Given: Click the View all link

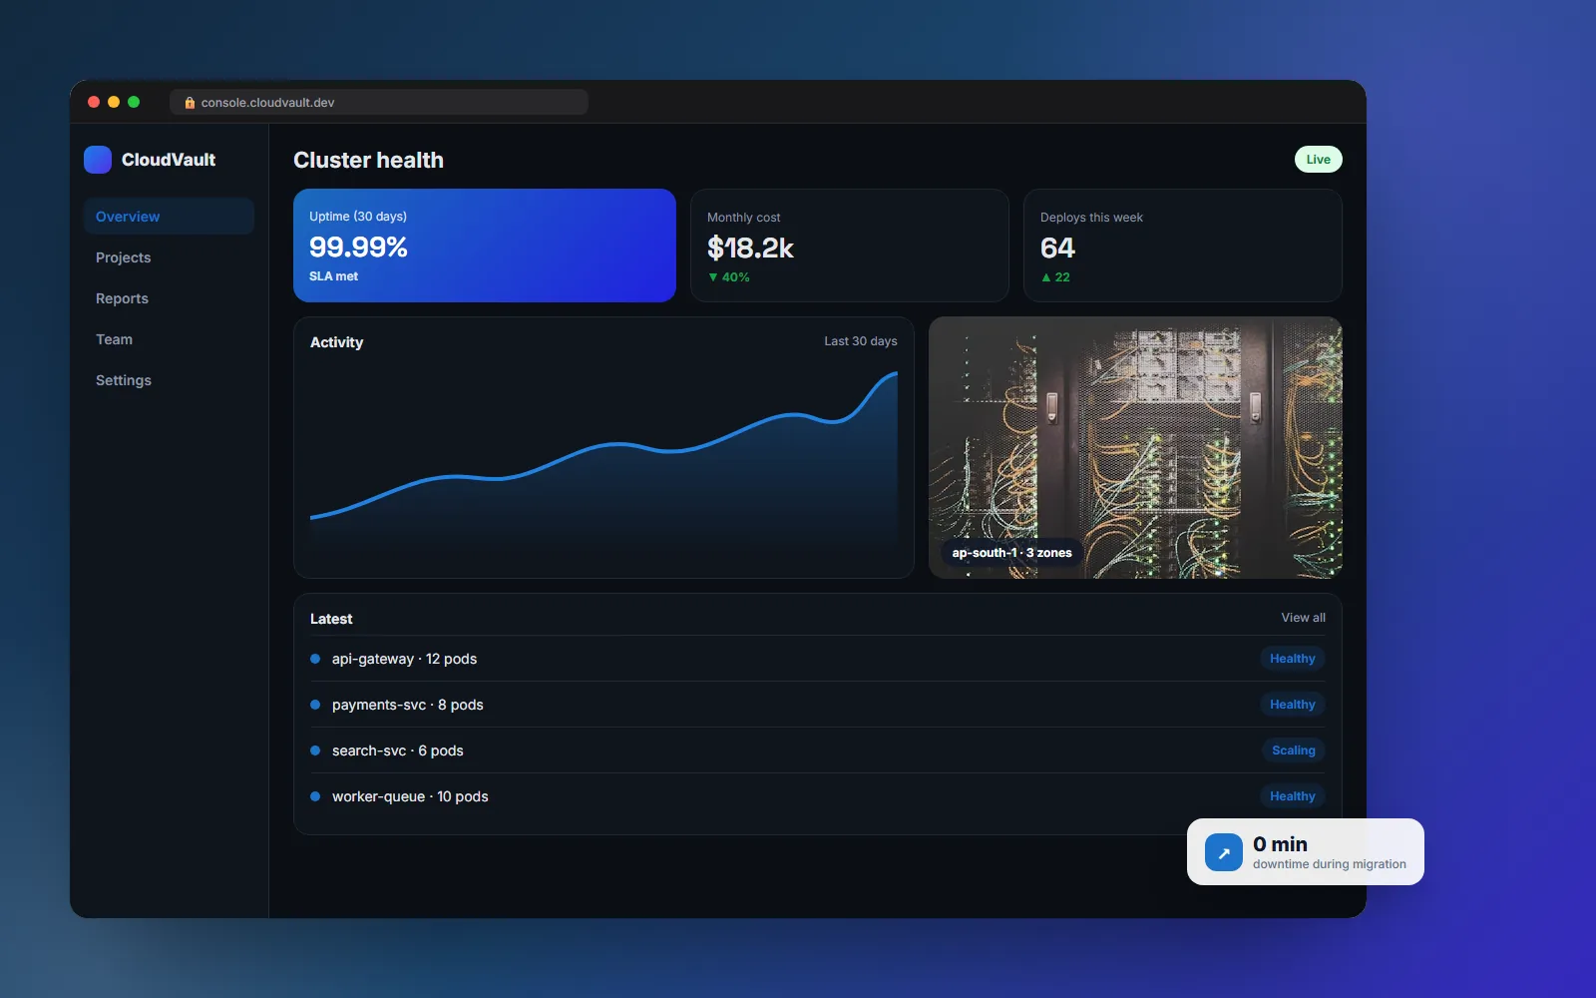Looking at the screenshot, I should coord(1304,618).
